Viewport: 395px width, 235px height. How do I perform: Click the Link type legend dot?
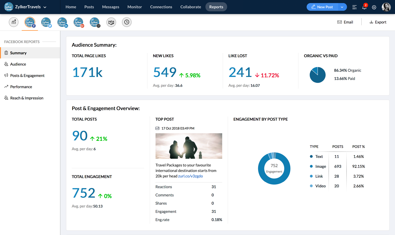311,176
